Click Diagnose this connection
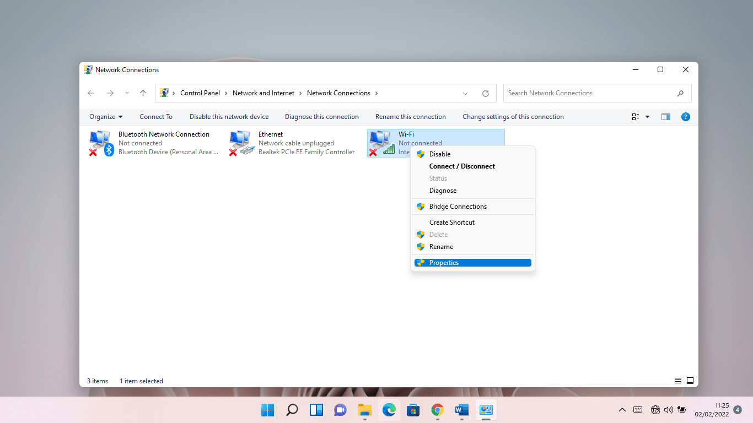753x423 pixels. click(x=322, y=117)
